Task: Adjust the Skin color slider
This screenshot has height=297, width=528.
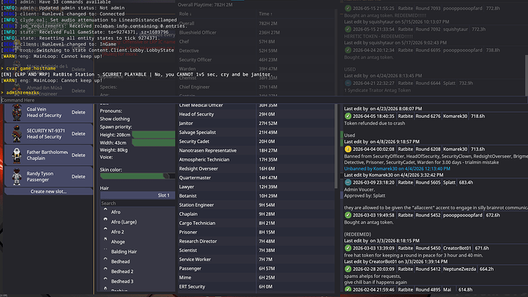Action: point(138,176)
